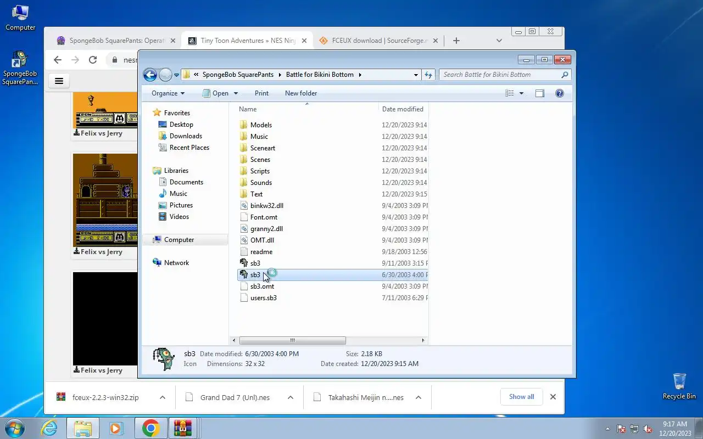Select Videos library in navigation pane
This screenshot has height=439, width=703.
pos(179,217)
